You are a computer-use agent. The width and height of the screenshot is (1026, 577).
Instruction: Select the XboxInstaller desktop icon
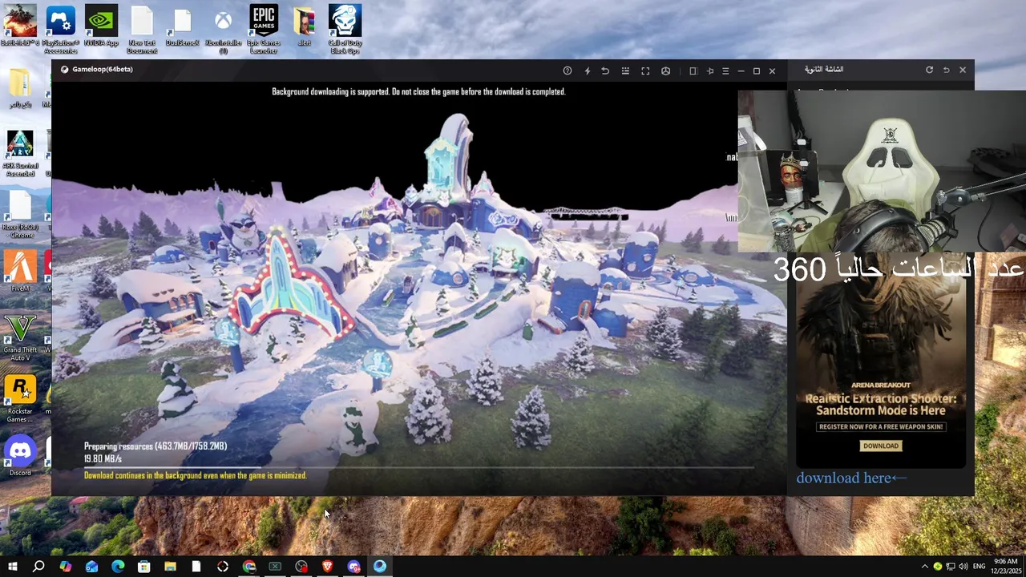pyautogui.click(x=223, y=29)
